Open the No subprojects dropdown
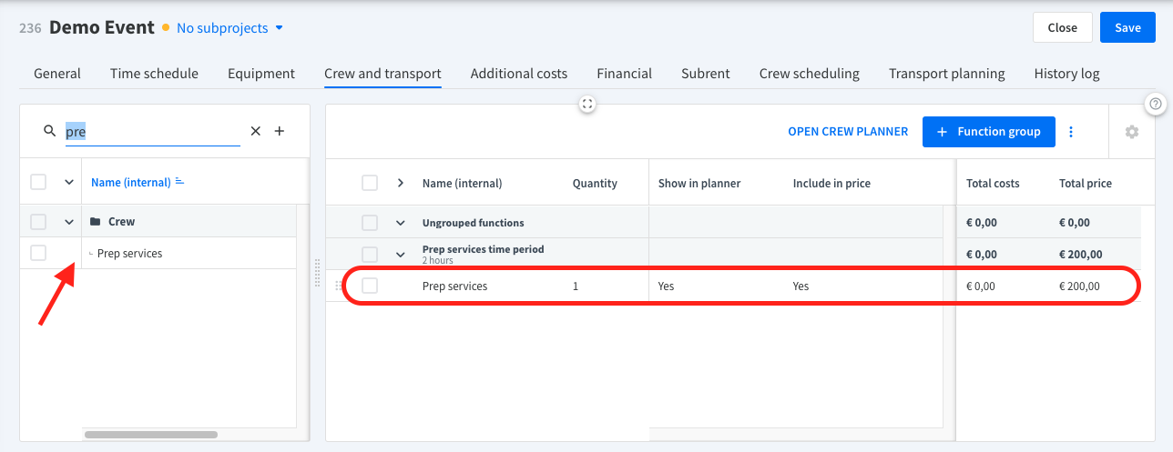 coord(230,28)
